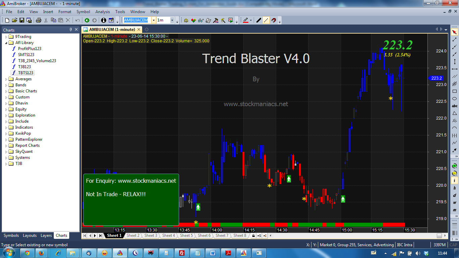The width and height of the screenshot is (459, 258).
Task: Click the last sheet navigation button
Action: pyautogui.click(x=100, y=236)
